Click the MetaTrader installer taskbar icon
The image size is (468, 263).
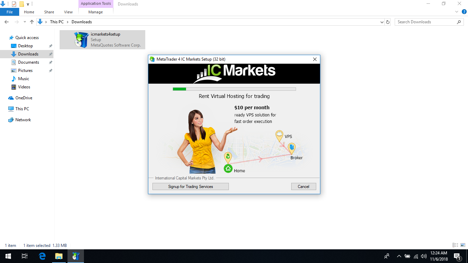pos(76,256)
